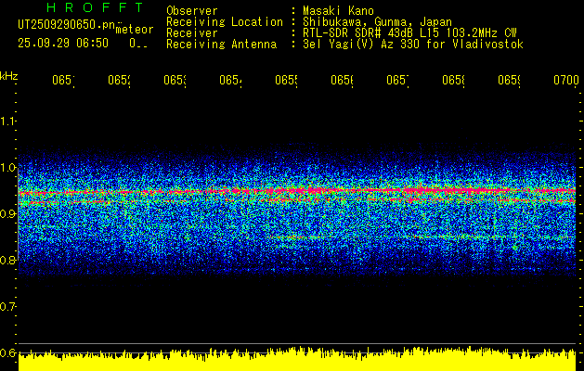Click the Receiver label

point(192,33)
